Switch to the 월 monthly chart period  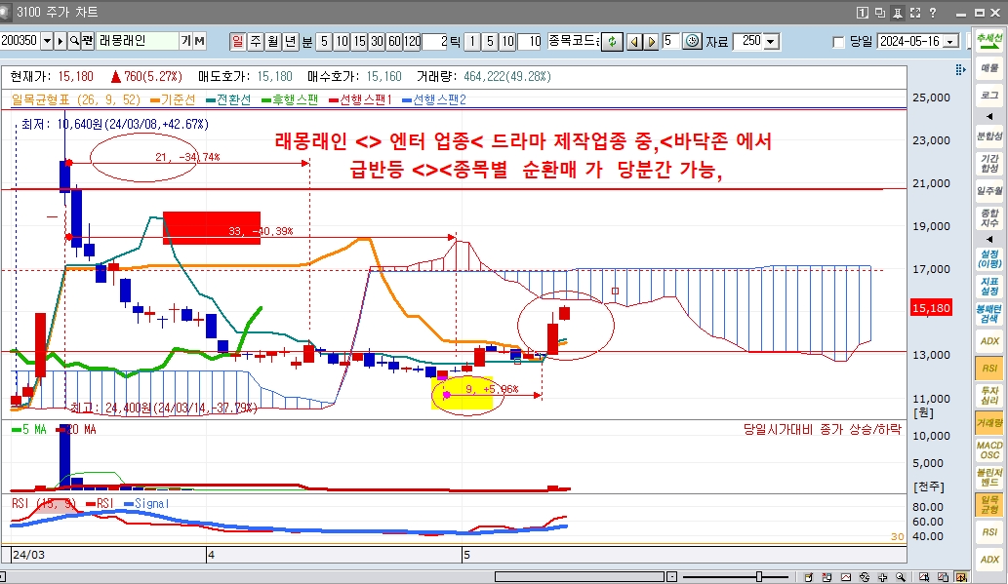pyautogui.click(x=272, y=41)
